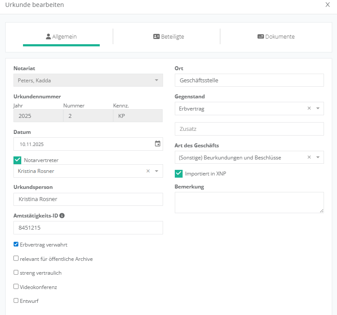Image resolution: width=337 pixels, height=315 pixels.
Task: Tick the Entwurf checkbox
Action: click(x=16, y=300)
